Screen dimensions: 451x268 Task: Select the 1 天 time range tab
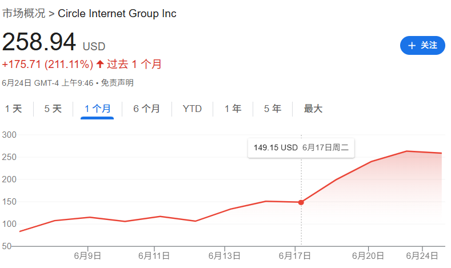tap(14, 109)
